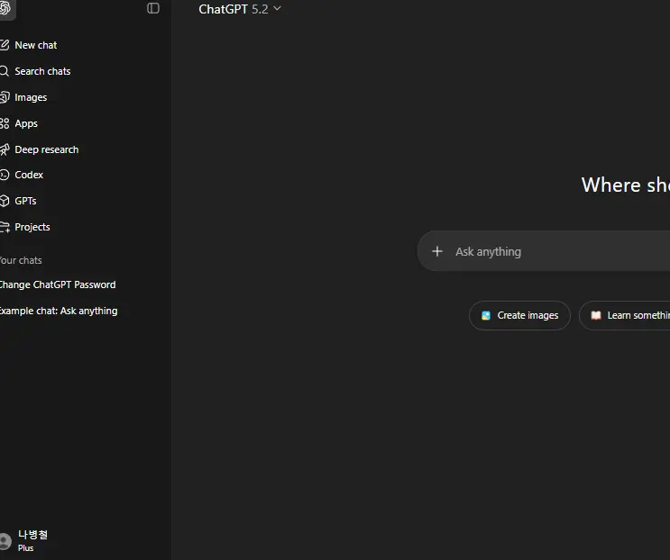Click the GPTs cube icon

click(5, 201)
